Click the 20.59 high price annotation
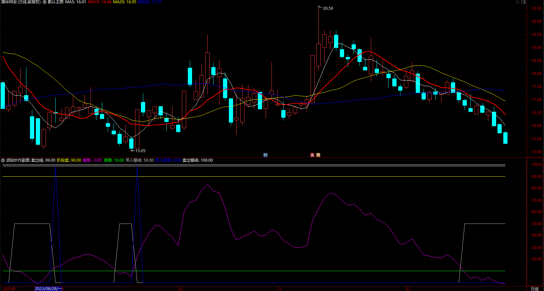Viewport: 544px width, 291px height. click(328, 8)
